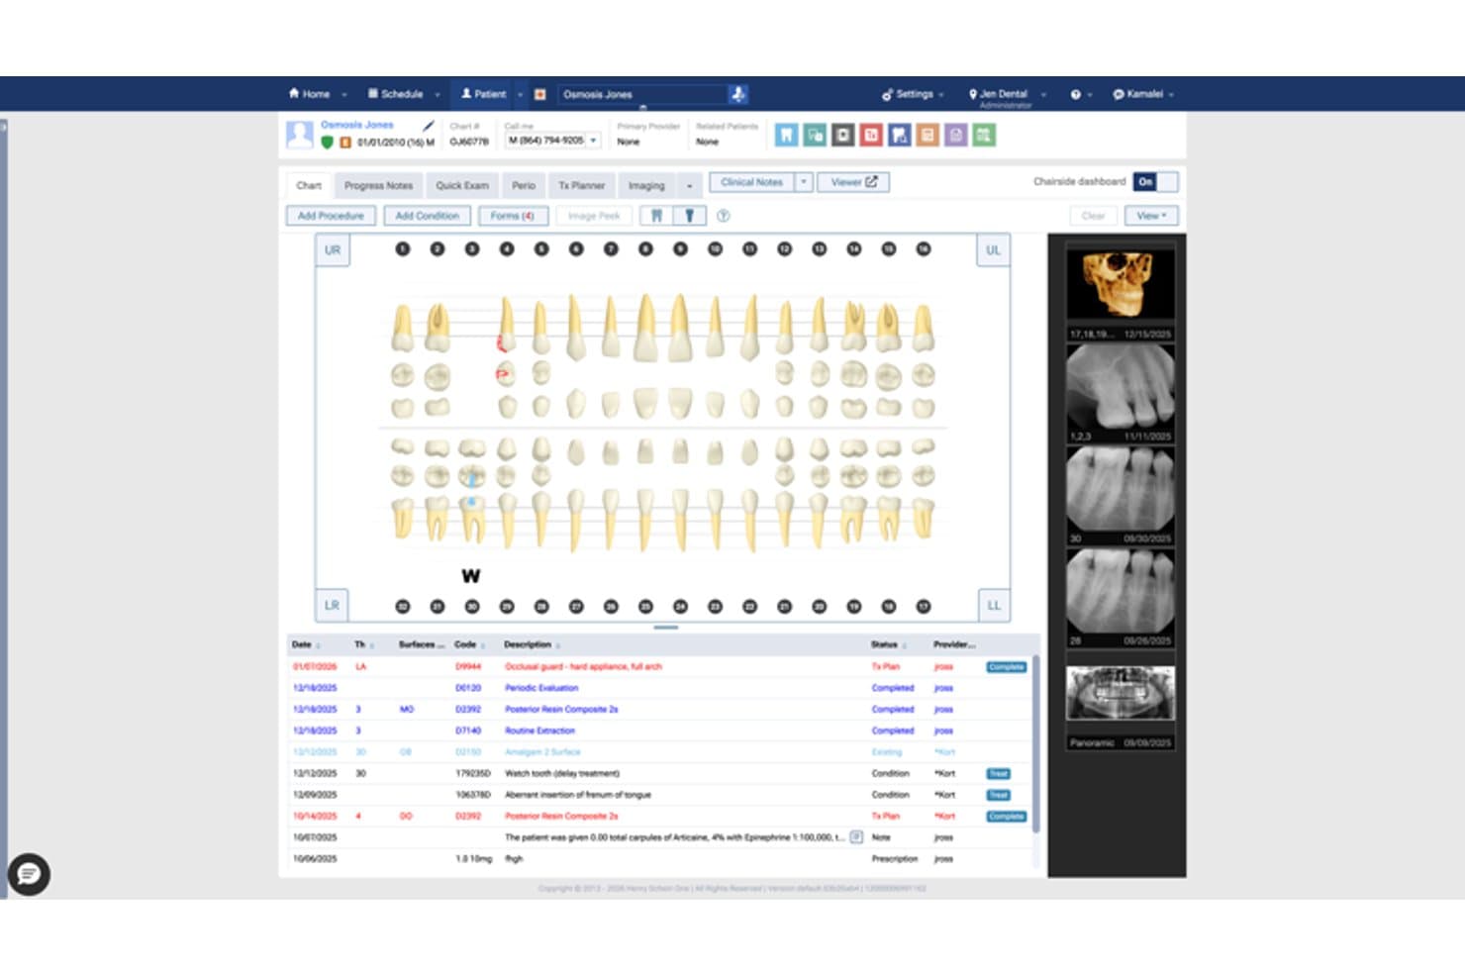Select tooth number 16 circle
This screenshot has width=1465, height=977.
click(924, 249)
